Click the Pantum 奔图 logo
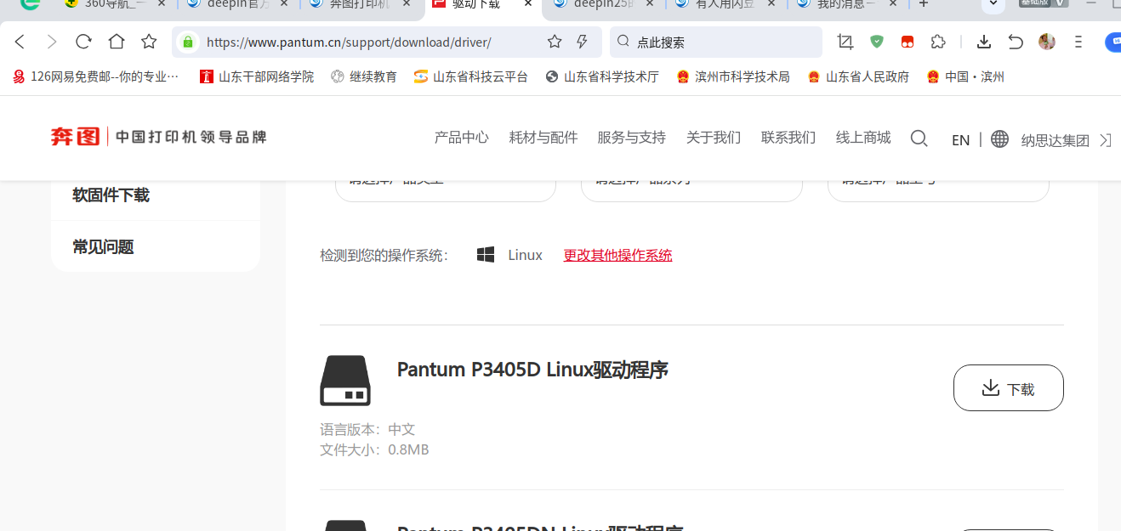 coord(75,137)
